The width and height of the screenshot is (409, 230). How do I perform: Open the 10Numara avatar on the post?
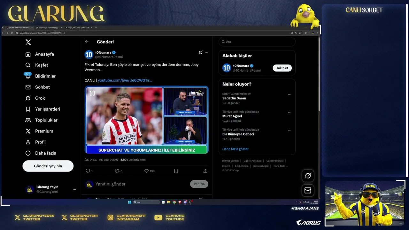click(x=89, y=55)
